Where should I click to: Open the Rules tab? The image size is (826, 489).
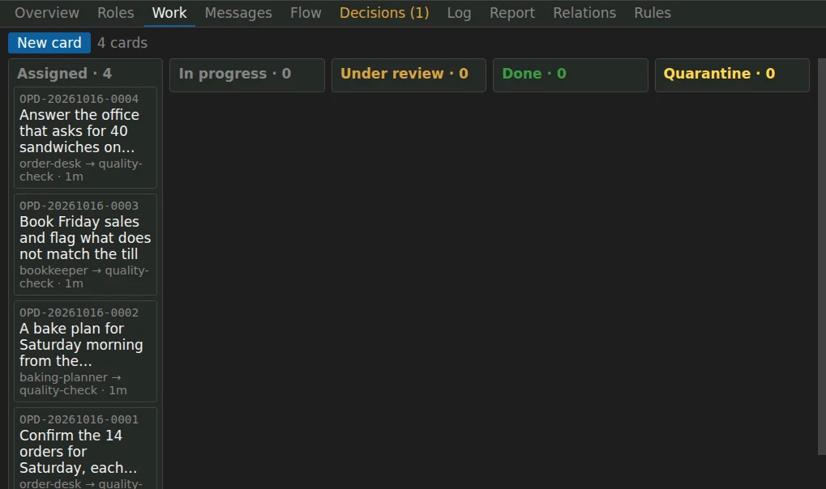point(653,13)
